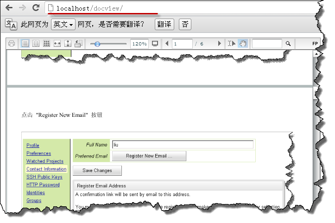Image resolution: width=335 pixels, height=223 pixels.
Task: Switch to fit-height view
Action: click(68, 44)
